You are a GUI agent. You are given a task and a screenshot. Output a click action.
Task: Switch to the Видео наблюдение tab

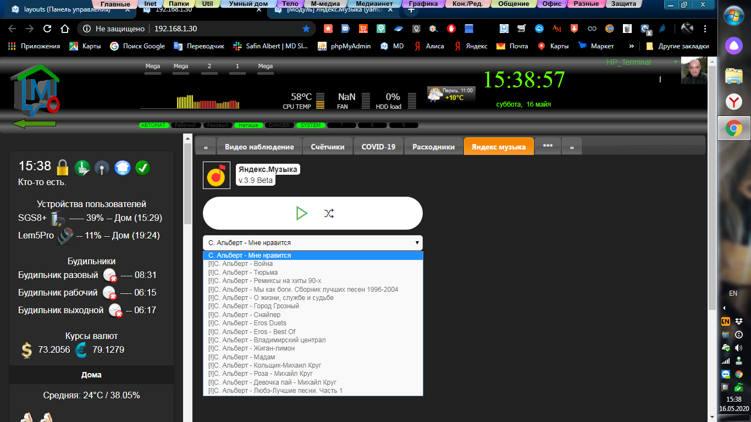(x=259, y=147)
